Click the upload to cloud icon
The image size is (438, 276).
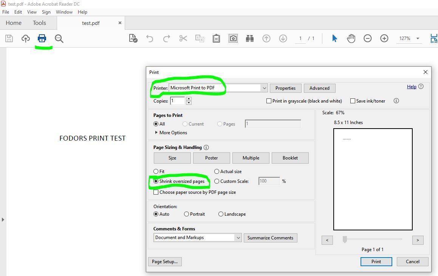(x=25, y=38)
